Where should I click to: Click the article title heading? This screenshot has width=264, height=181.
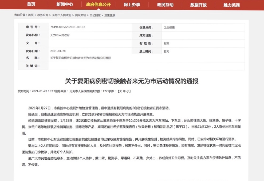point(132,81)
